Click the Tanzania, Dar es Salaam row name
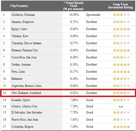136x131 pixels. pos(26,43)
